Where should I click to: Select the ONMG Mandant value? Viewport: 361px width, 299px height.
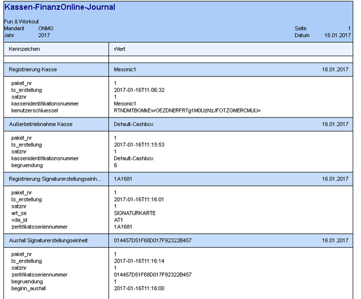pyautogui.click(x=46, y=28)
